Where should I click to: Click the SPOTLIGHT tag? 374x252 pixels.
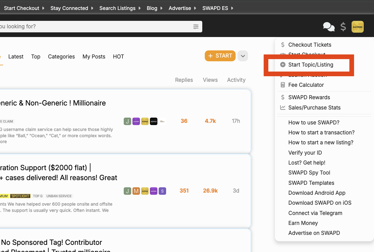[x=20, y=196]
